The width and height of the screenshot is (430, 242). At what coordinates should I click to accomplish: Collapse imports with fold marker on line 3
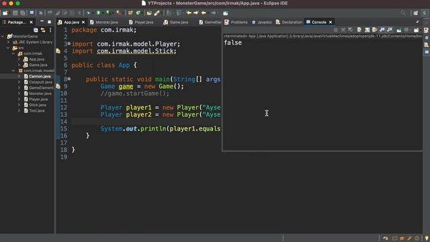(69, 44)
